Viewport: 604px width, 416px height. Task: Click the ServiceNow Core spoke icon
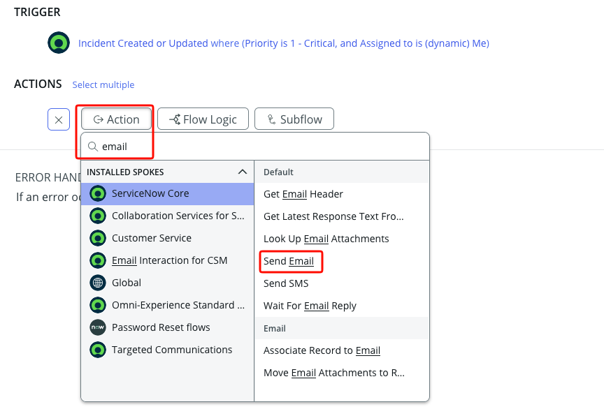tap(99, 193)
